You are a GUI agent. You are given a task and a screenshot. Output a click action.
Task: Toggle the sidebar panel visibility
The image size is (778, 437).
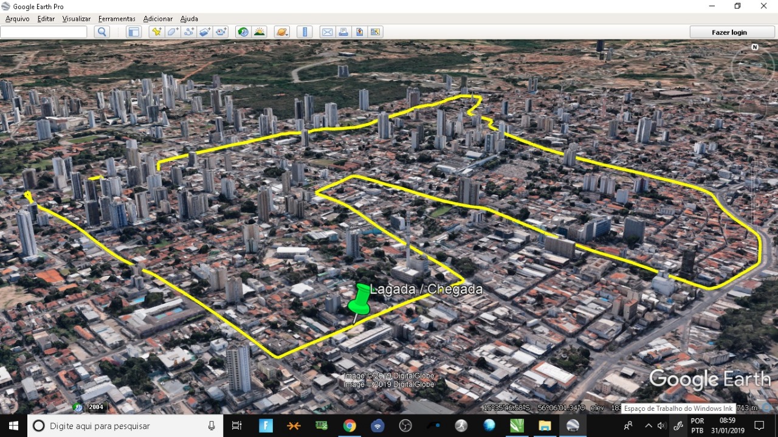coord(134,32)
